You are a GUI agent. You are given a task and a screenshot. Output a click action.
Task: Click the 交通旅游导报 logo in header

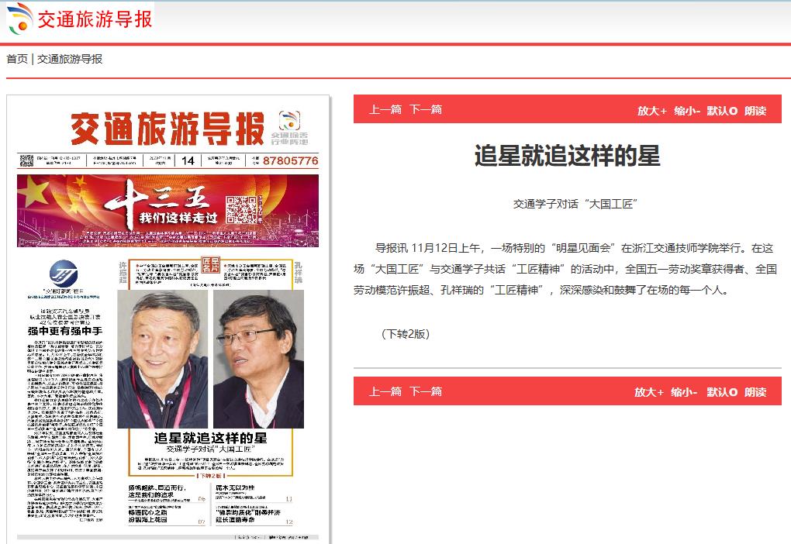tap(80, 19)
